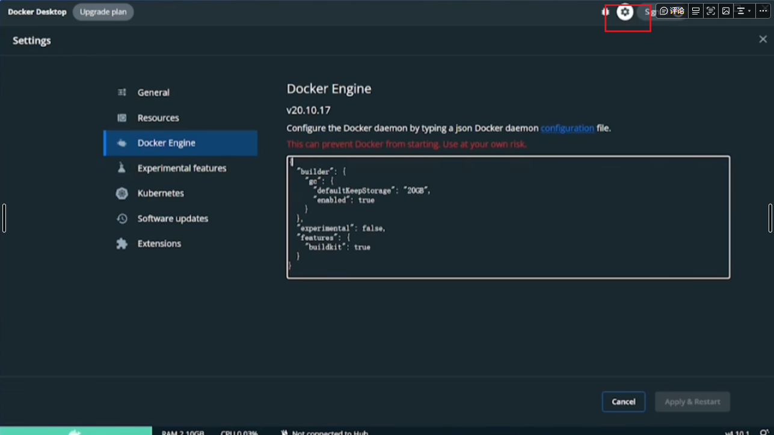Open the configuration documentation link

pos(567,128)
